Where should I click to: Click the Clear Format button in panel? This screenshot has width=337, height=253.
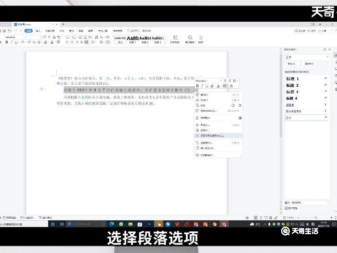coord(309,64)
